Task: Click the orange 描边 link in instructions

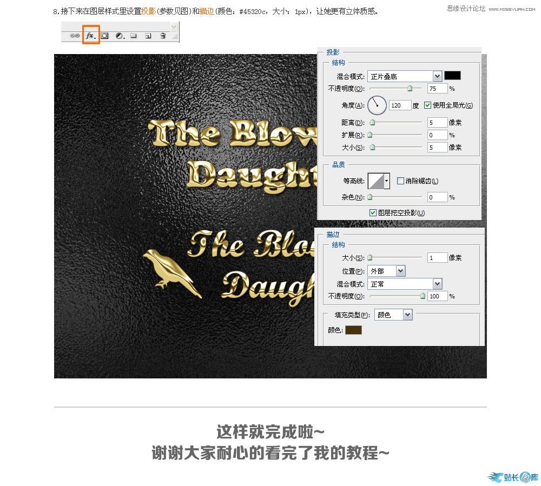Action: coord(207,11)
